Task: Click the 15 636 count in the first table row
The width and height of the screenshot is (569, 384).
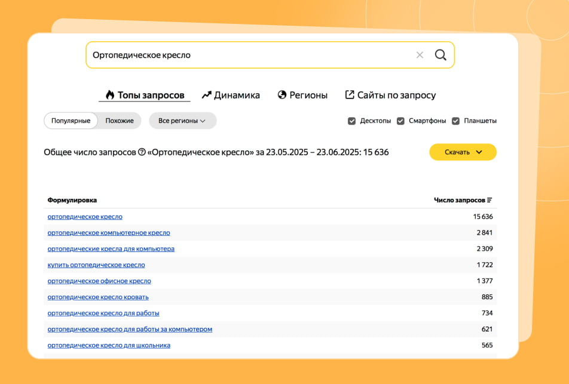Action: point(483,216)
